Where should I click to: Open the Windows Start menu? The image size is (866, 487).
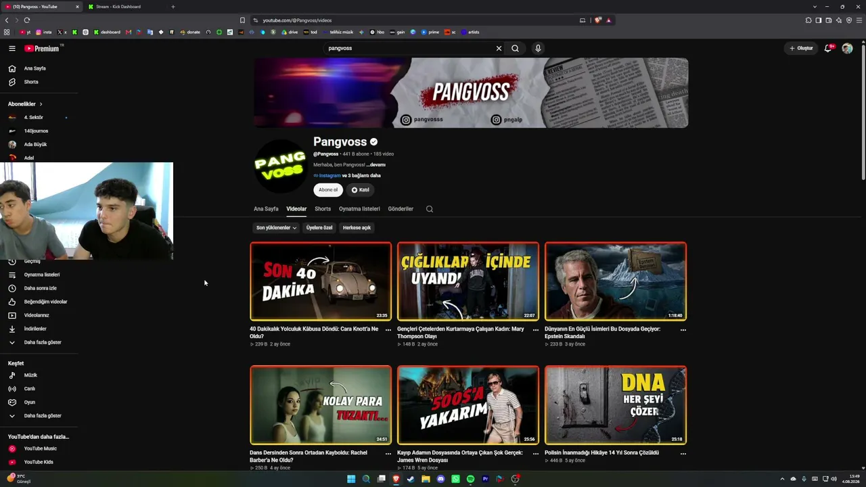351,479
